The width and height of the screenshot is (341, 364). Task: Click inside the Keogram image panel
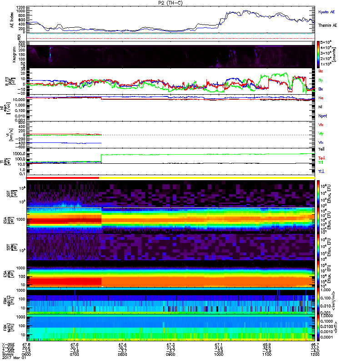tap(170, 56)
